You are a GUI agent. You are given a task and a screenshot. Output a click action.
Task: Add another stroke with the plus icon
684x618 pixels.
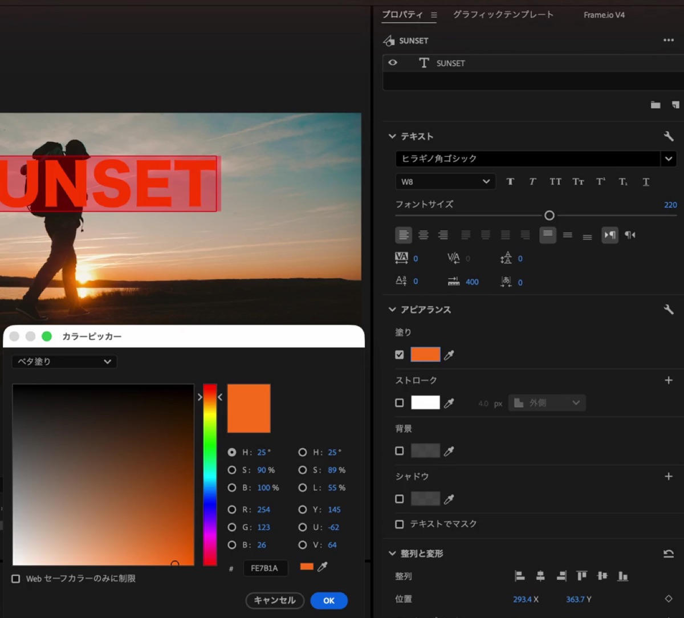[x=669, y=380]
